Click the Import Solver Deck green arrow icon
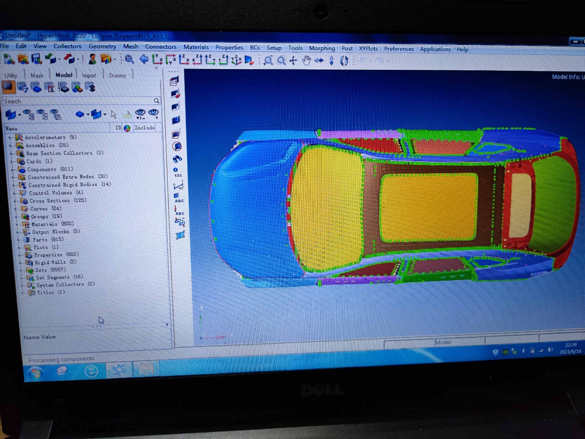This screenshot has width=585, height=439. (x=50, y=59)
